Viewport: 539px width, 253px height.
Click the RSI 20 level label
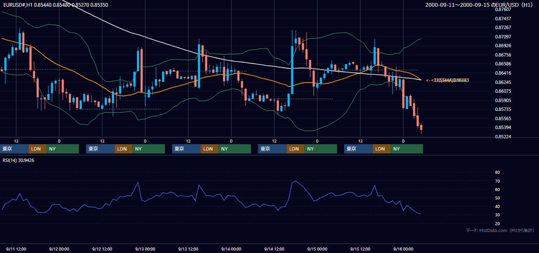[x=497, y=223]
